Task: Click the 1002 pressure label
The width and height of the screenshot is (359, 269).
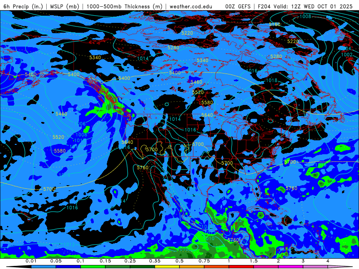Action: click(347, 54)
